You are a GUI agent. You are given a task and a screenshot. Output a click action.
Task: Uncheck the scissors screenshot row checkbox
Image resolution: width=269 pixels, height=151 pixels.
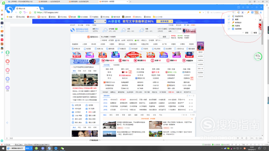(x=229, y=19)
